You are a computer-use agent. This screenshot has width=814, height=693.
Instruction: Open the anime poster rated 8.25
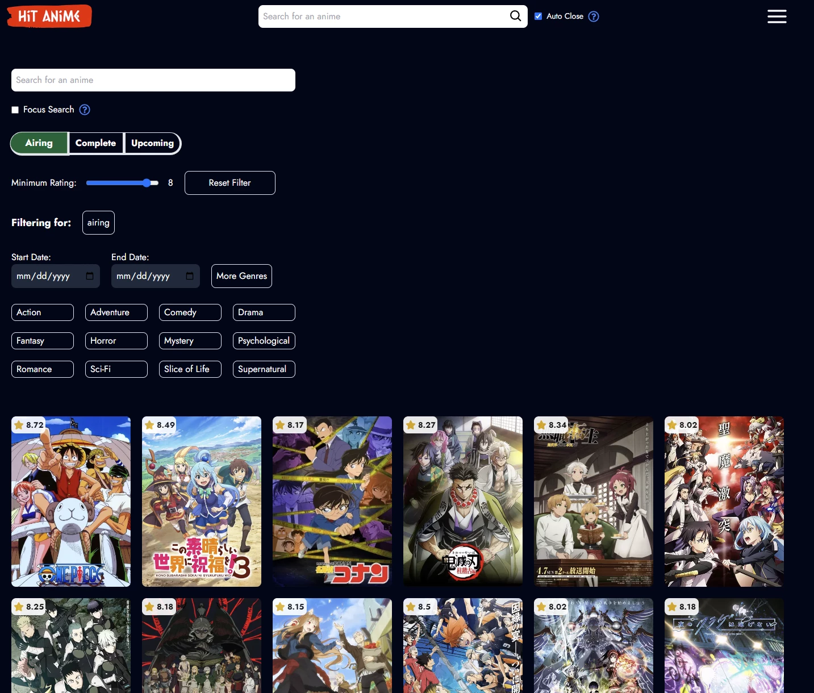point(71,645)
